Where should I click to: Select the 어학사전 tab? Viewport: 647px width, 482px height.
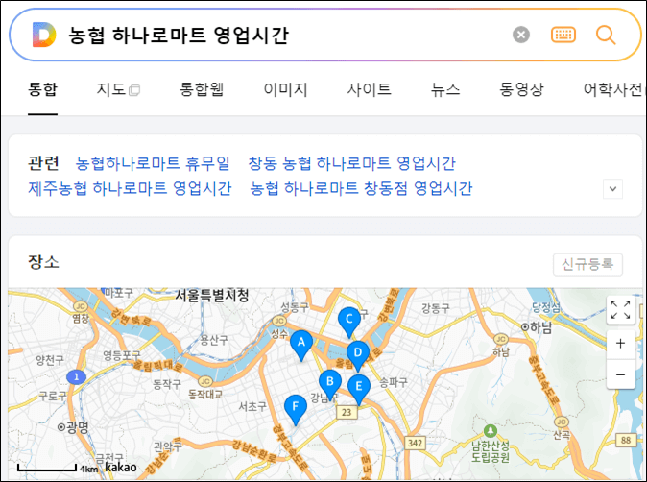click(x=614, y=89)
